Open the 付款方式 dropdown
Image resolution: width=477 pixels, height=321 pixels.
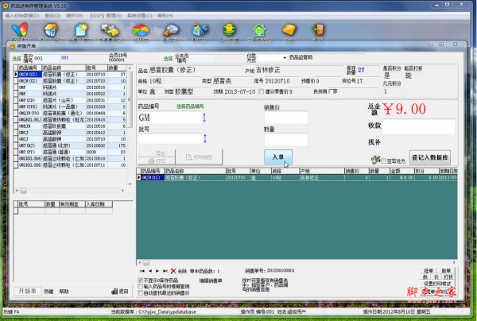284,58
